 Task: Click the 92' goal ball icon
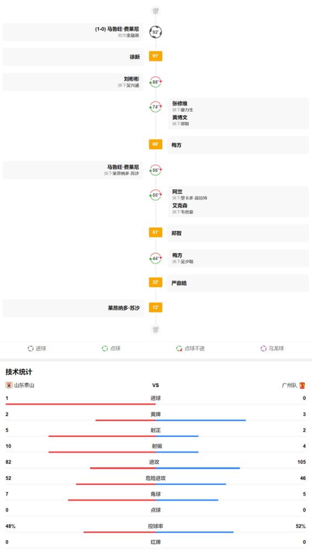click(x=156, y=32)
